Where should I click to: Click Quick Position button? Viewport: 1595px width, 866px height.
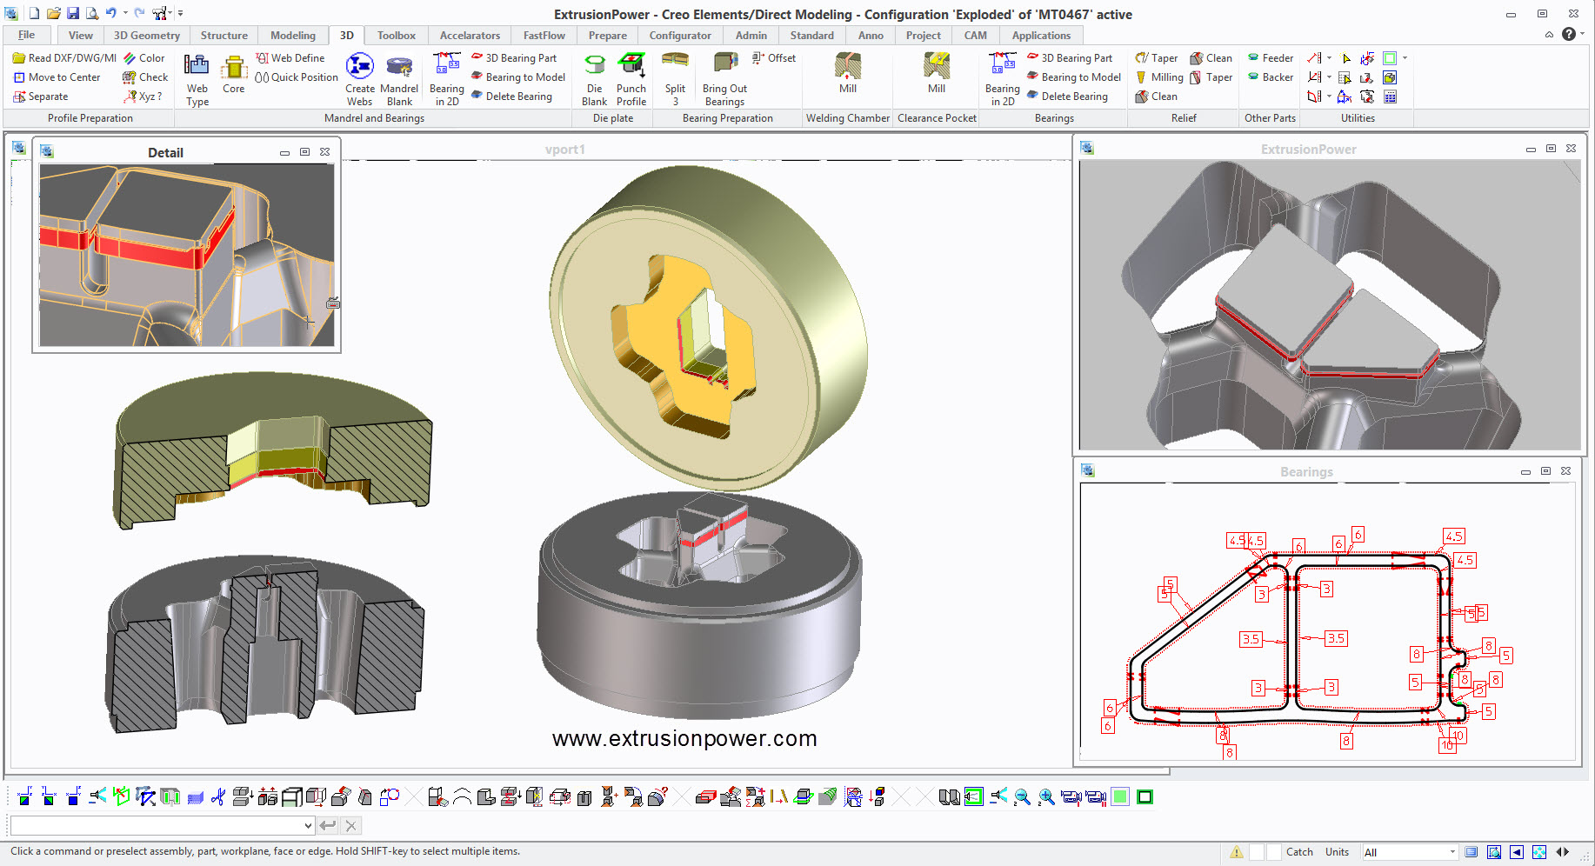pos(296,77)
